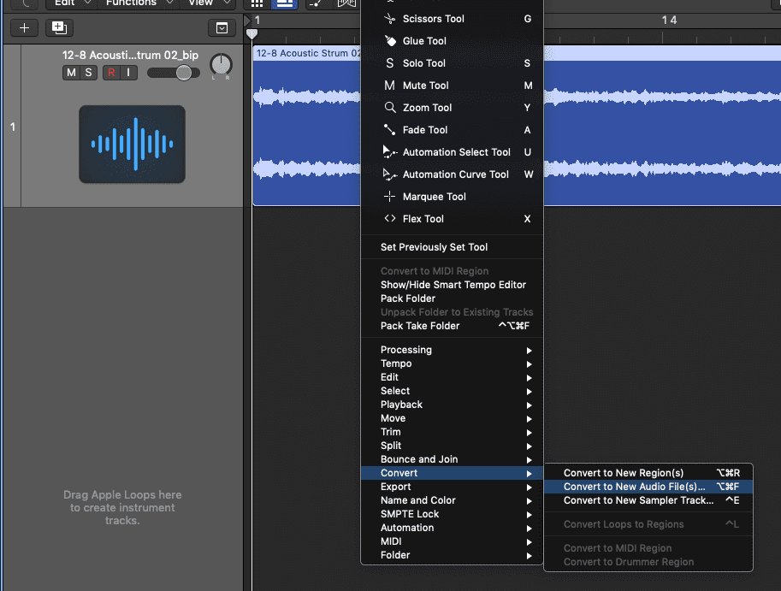Click bar 14 on the ruler
Viewport: 781px width, 591px height.
click(669, 21)
